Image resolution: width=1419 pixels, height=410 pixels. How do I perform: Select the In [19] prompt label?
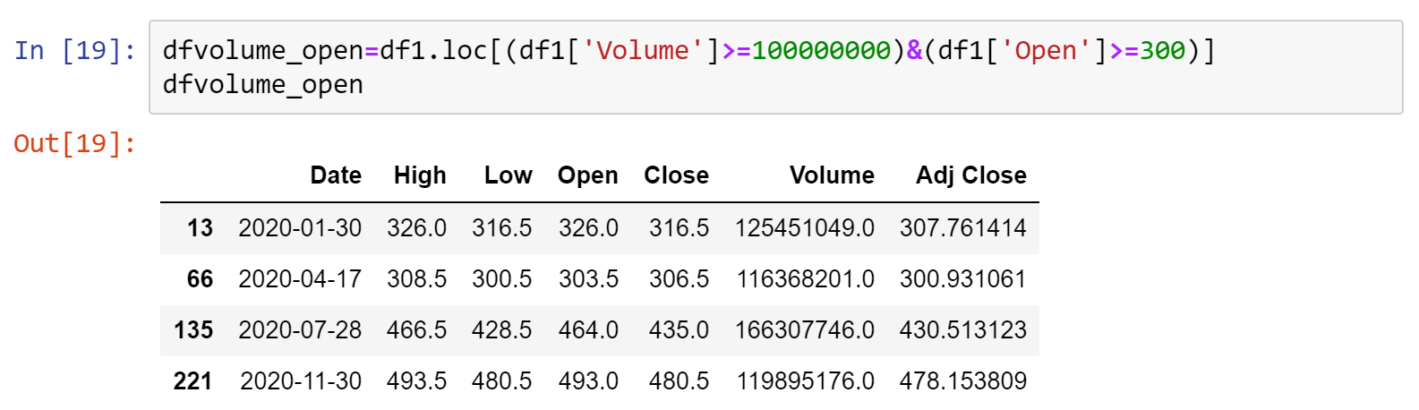75,50
